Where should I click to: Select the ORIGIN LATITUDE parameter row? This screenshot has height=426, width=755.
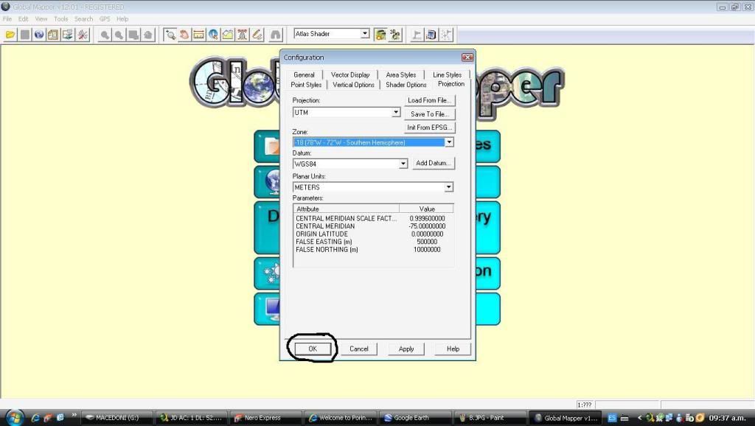(372, 234)
